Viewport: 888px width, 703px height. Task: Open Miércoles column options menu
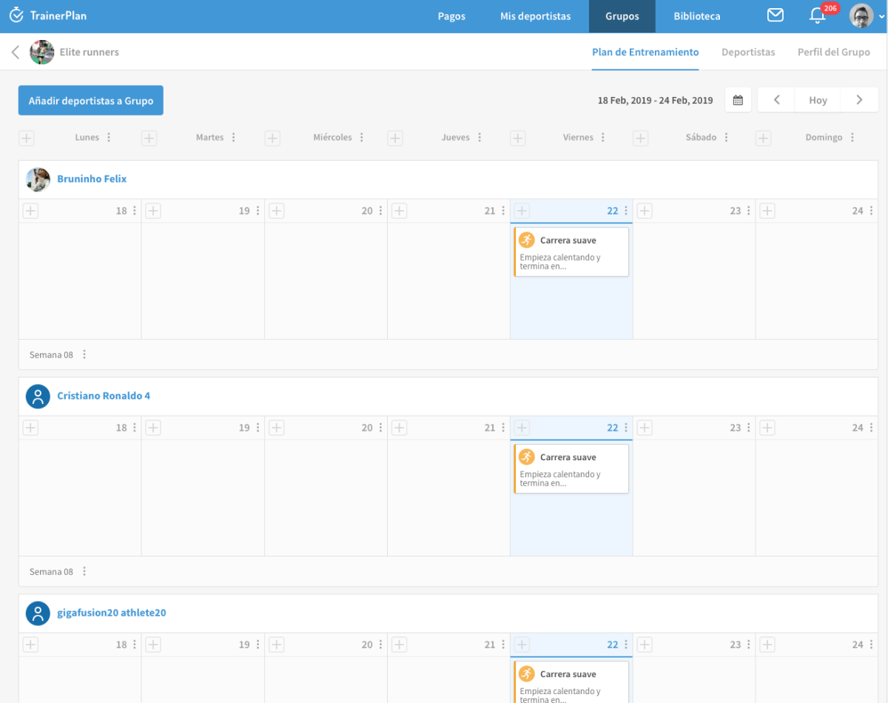click(361, 138)
